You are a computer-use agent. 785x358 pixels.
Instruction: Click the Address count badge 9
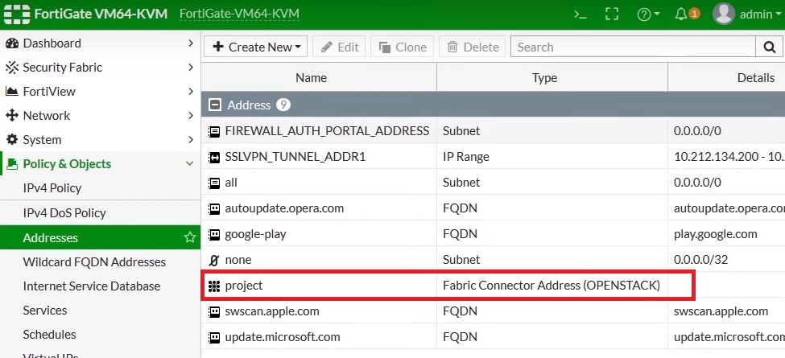tap(283, 105)
